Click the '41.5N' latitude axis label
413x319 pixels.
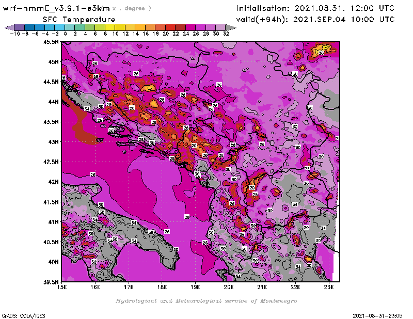(x=51, y=202)
